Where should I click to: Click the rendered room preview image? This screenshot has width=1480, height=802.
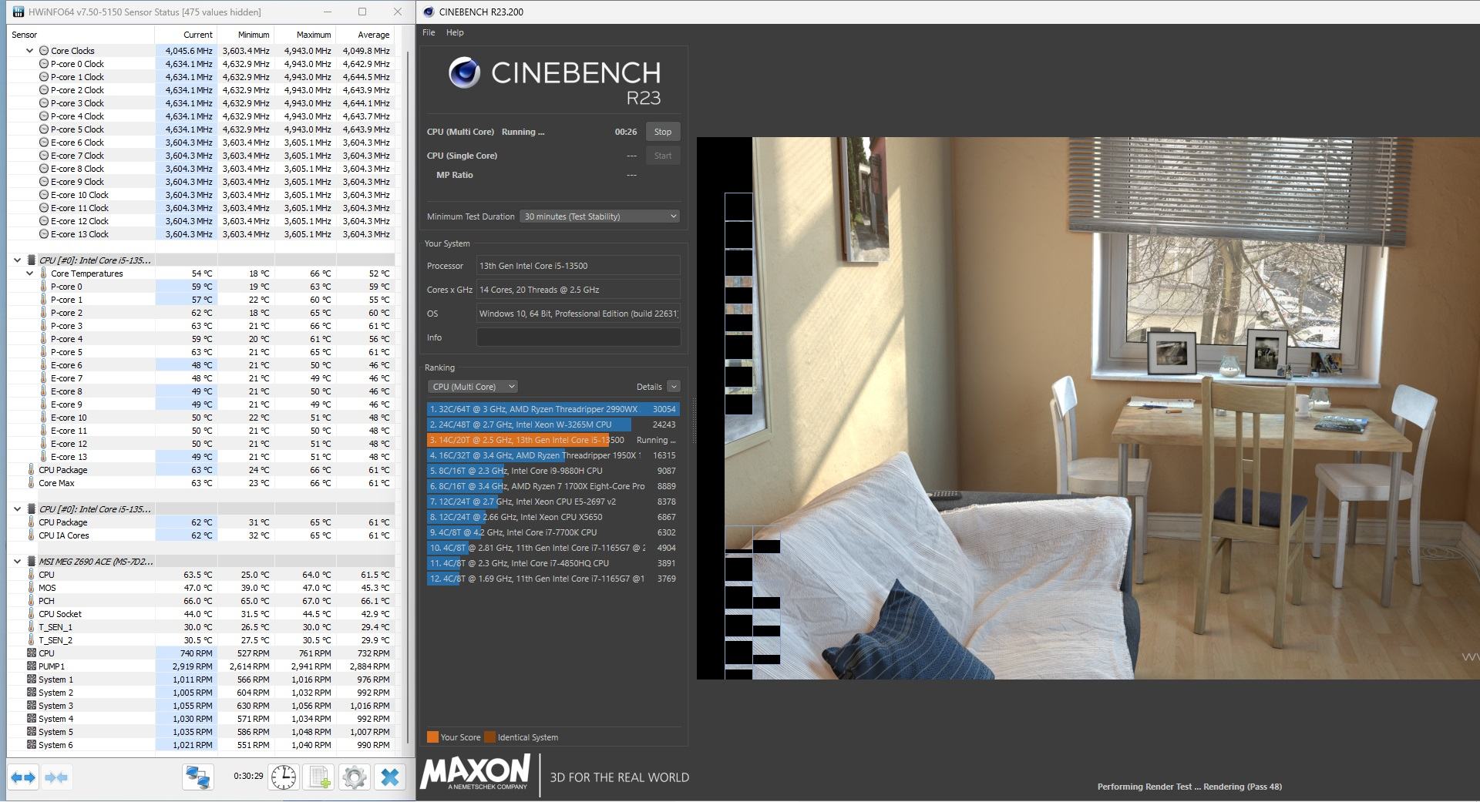click(1088, 408)
